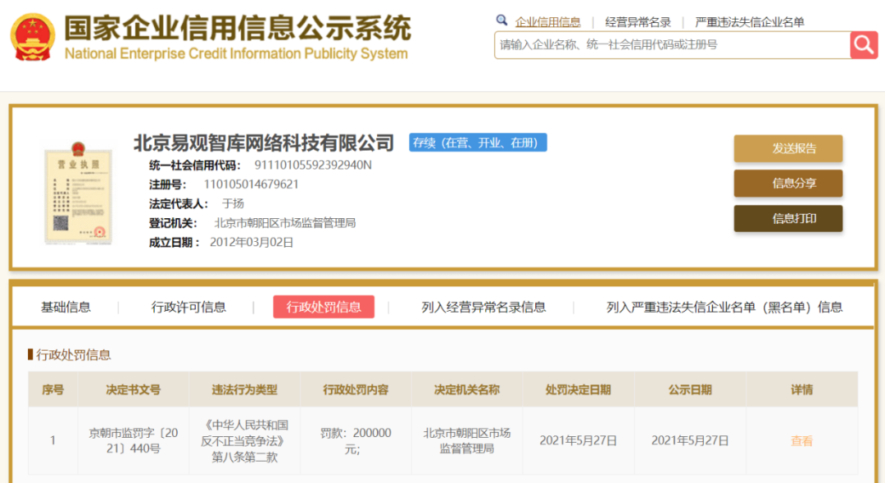The width and height of the screenshot is (885, 483).
Task: Click the 决定书文号 column header
Action: coord(134,390)
